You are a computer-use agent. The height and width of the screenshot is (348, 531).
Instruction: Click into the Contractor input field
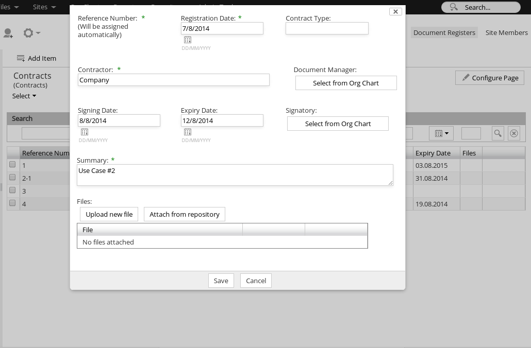[x=173, y=80]
